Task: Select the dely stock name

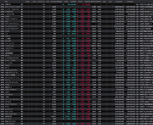Action: 8,80
